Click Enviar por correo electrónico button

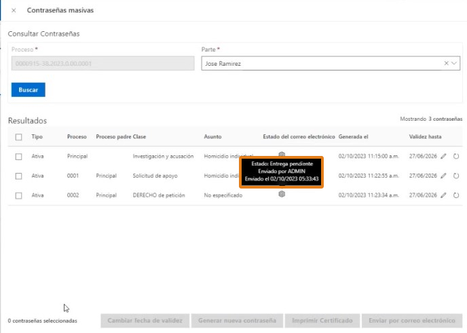(x=412, y=321)
